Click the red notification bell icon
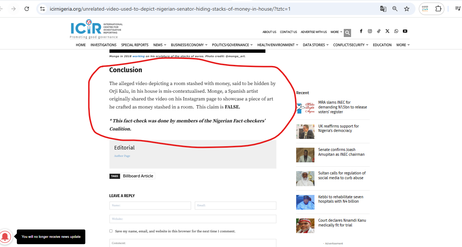 tap(5, 236)
